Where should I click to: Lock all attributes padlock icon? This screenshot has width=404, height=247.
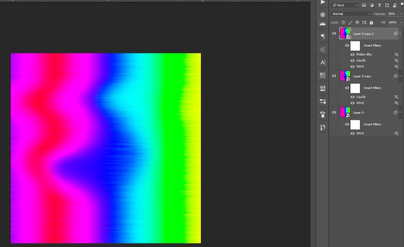[371, 22]
